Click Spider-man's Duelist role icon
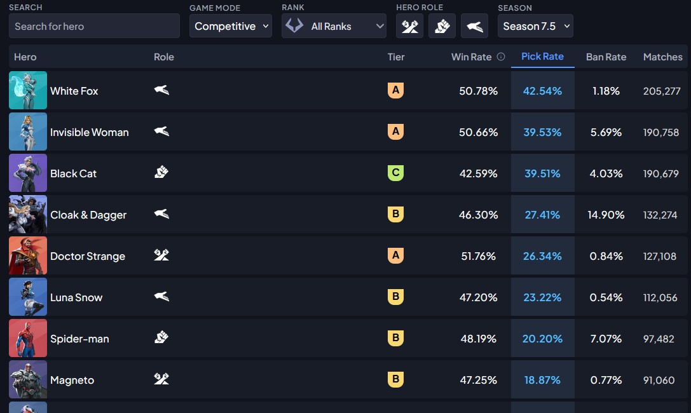The width and height of the screenshot is (691, 413). 161,337
